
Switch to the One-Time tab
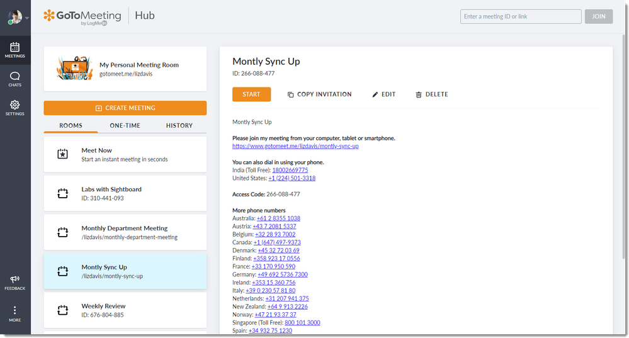125,125
